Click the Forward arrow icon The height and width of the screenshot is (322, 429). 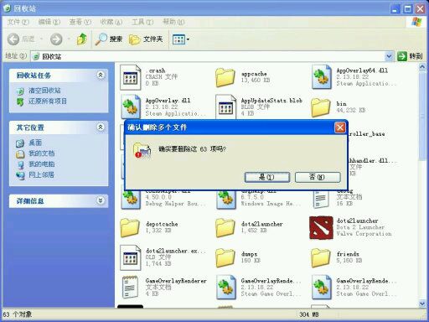click(56, 39)
